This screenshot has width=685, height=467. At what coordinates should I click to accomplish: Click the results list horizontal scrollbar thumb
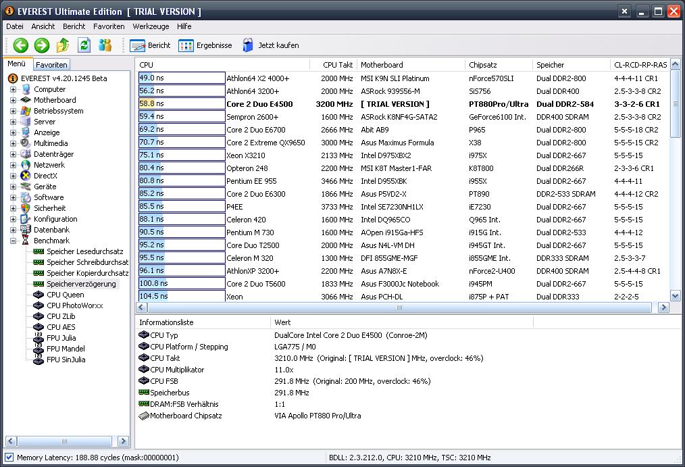pos(399,308)
